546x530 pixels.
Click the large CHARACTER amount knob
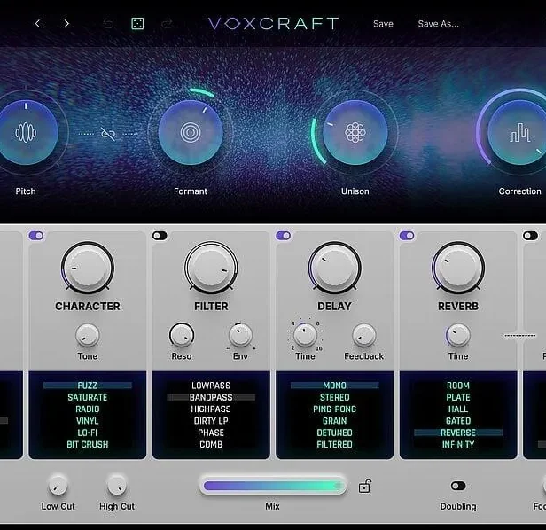pyautogui.click(x=88, y=269)
